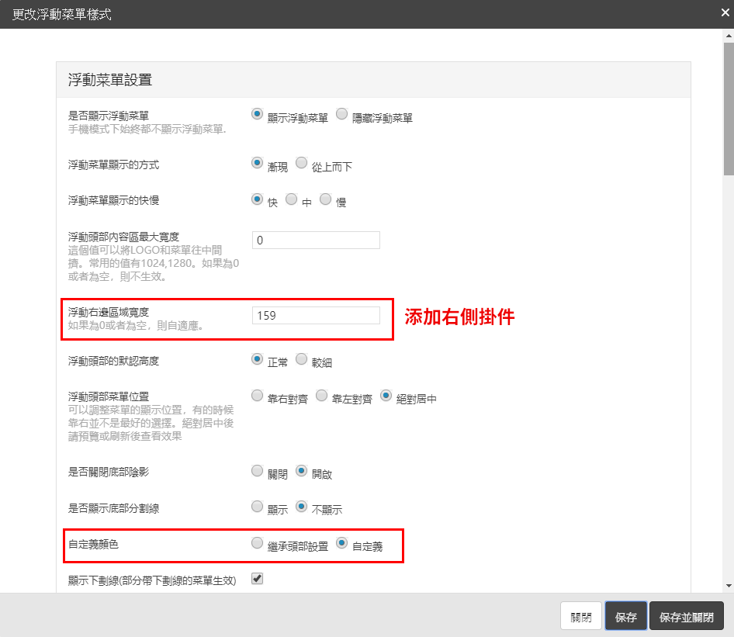Click the 是否顯示底部分割線 label

click(113, 508)
